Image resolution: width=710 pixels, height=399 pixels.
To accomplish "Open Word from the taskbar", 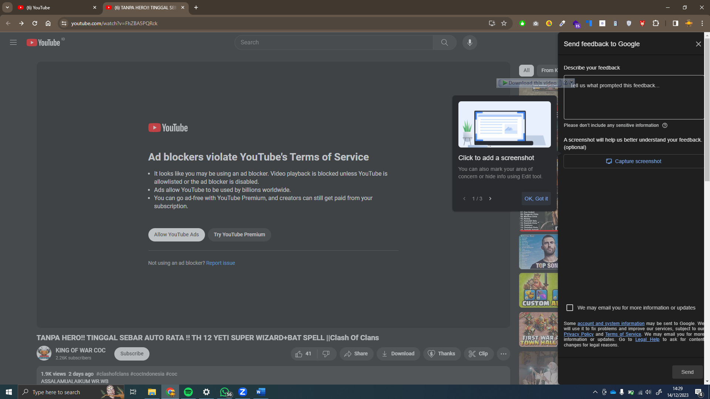I will coord(261,392).
